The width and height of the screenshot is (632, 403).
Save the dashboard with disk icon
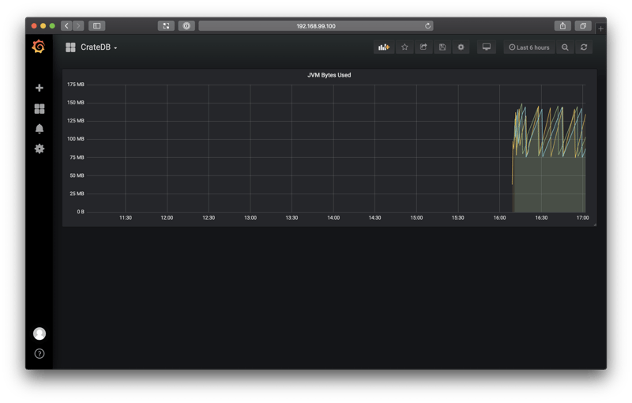pyautogui.click(x=442, y=47)
